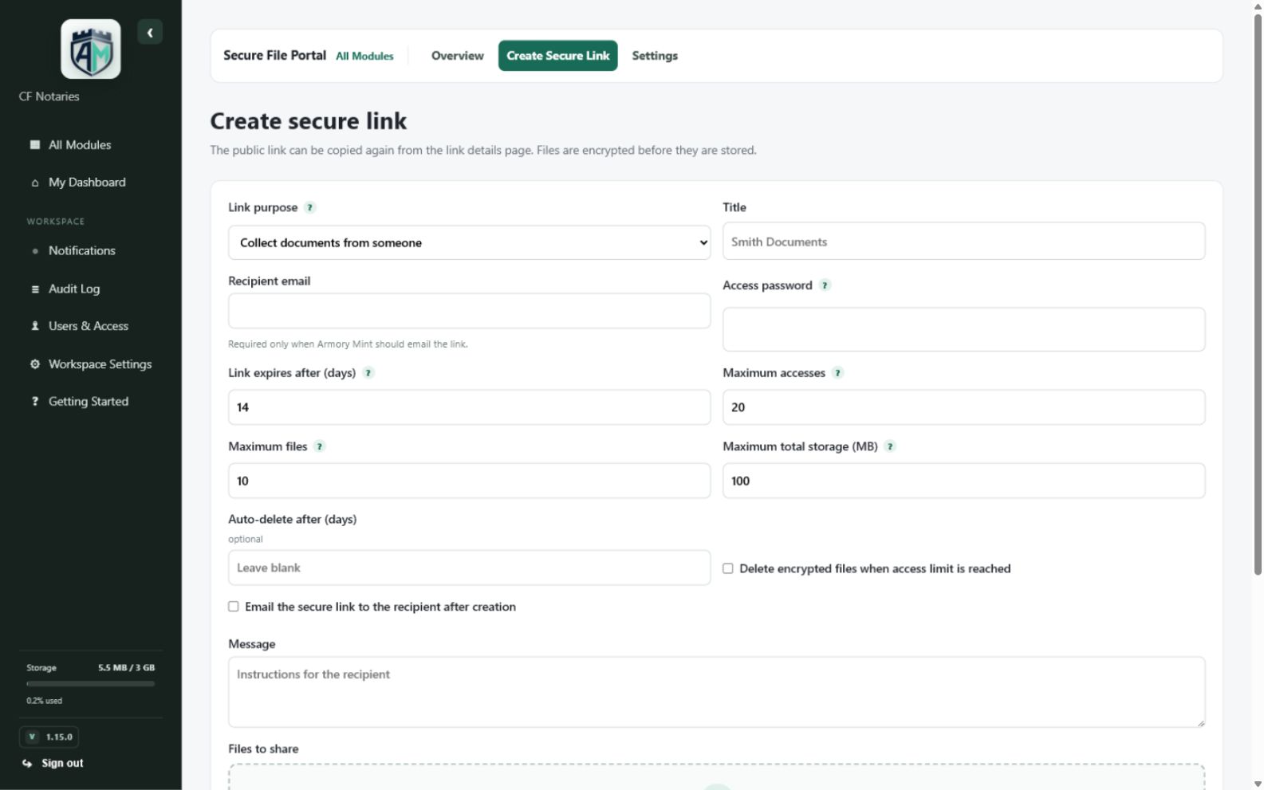This screenshot has height=790, width=1264.
Task: Focus the Access password field
Action: (963, 330)
